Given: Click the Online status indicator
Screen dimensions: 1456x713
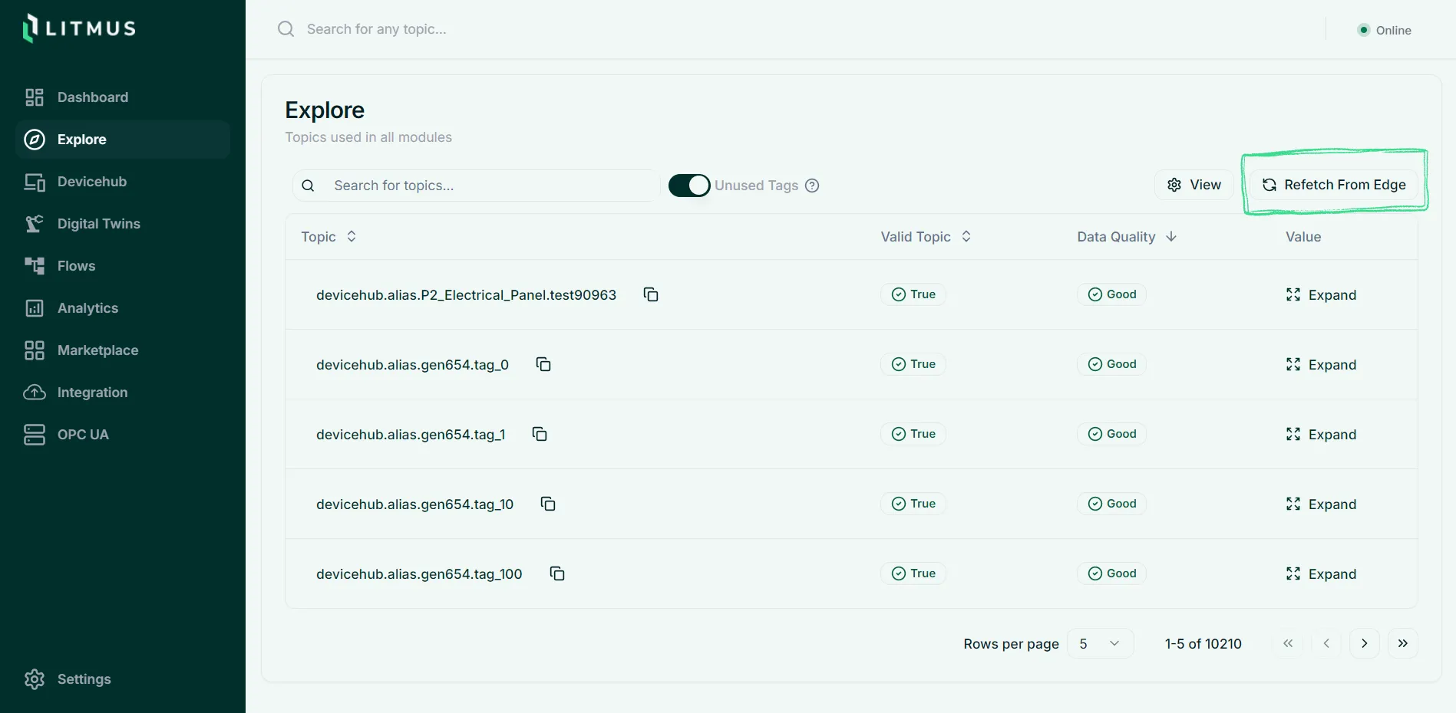Looking at the screenshot, I should (1385, 30).
